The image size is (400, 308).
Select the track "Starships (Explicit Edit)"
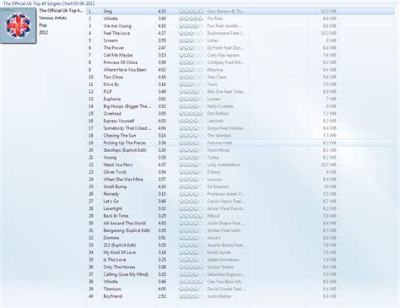(125, 150)
